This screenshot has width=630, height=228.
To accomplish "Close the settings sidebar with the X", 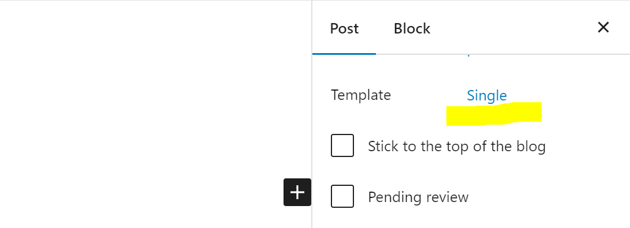I will (x=603, y=27).
